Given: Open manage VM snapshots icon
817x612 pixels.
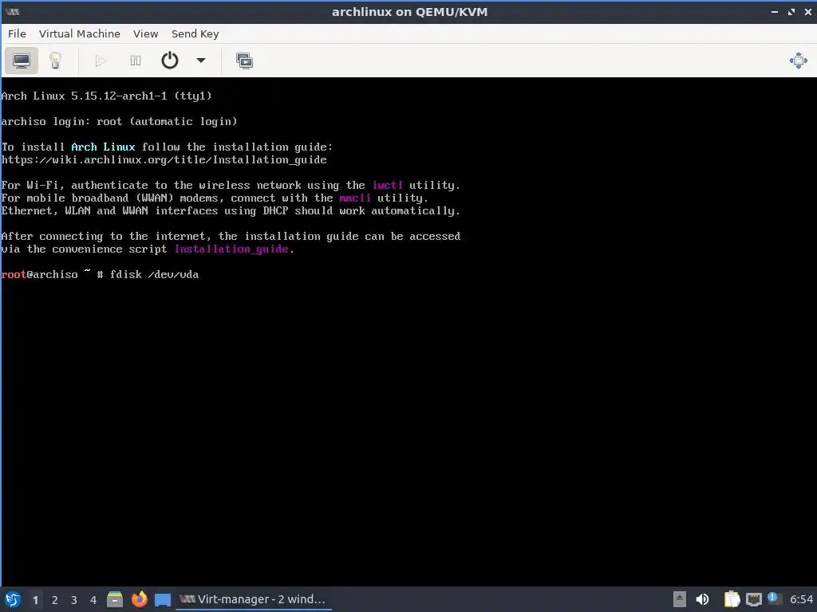Looking at the screenshot, I should [244, 61].
